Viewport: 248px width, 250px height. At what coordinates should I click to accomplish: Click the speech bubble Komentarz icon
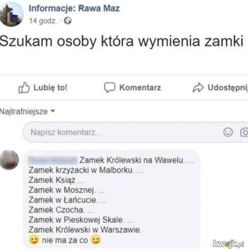coord(109,88)
